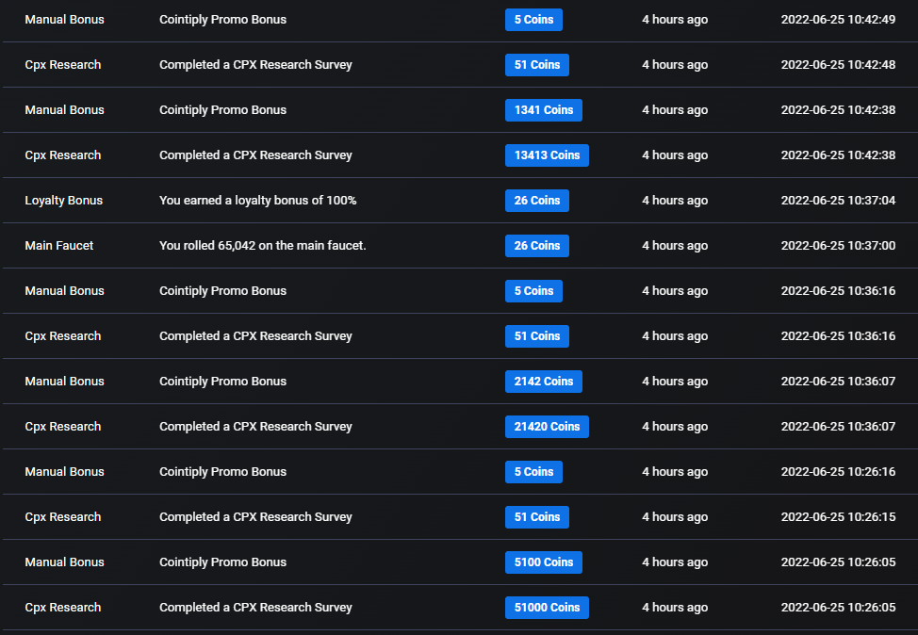Click 'You earned a loyalty bonus of 100%'
The width and height of the screenshot is (918, 635).
tap(257, 200)
